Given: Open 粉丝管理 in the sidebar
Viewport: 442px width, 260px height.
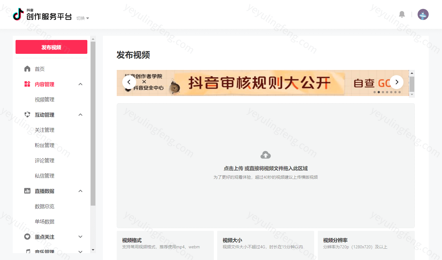Looking at the screenshot, I should coord(45,145).
